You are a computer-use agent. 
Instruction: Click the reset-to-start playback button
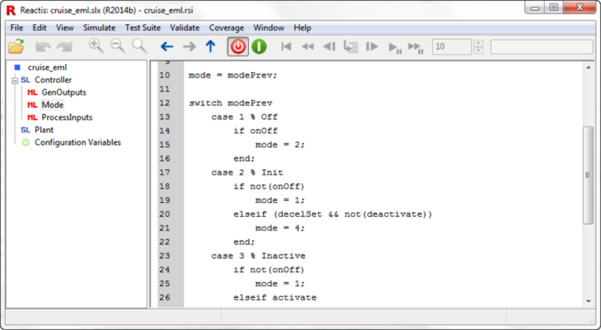(286, 47)
